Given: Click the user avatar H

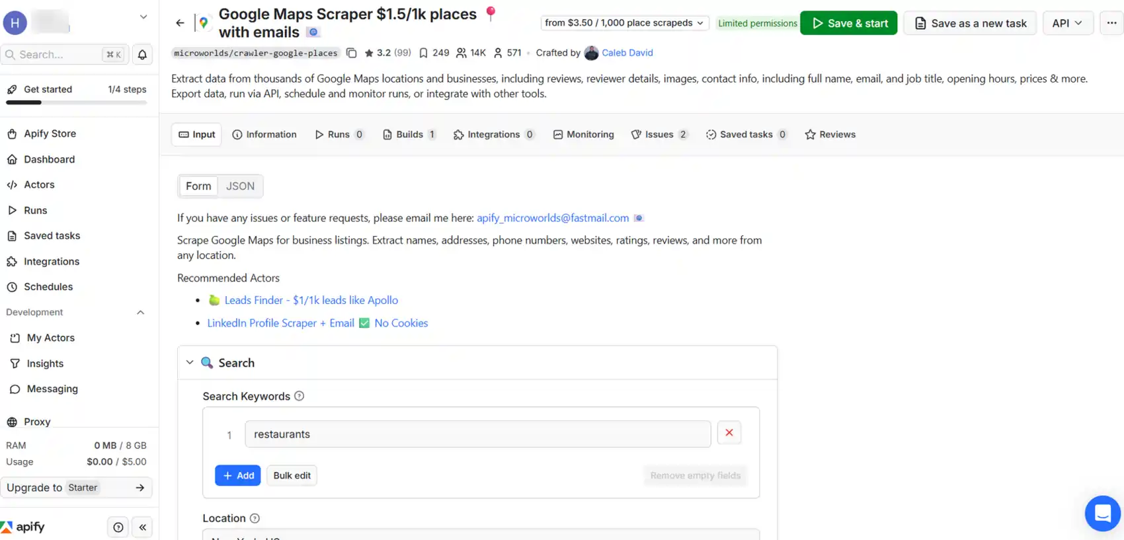Looking at the screenshot, I should click(15, 23).
